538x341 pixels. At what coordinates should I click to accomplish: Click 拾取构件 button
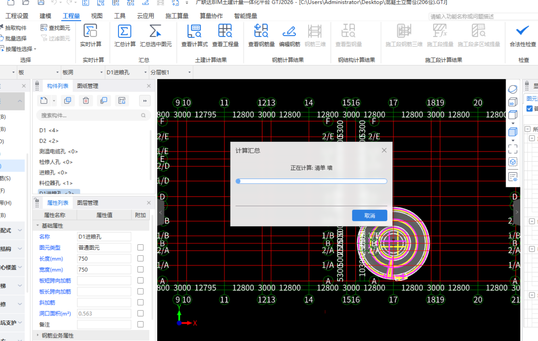(x=13, y=28)
